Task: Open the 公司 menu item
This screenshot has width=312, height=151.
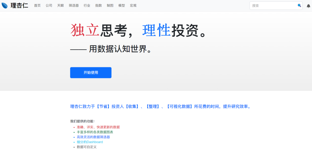Action: point(49,5)
